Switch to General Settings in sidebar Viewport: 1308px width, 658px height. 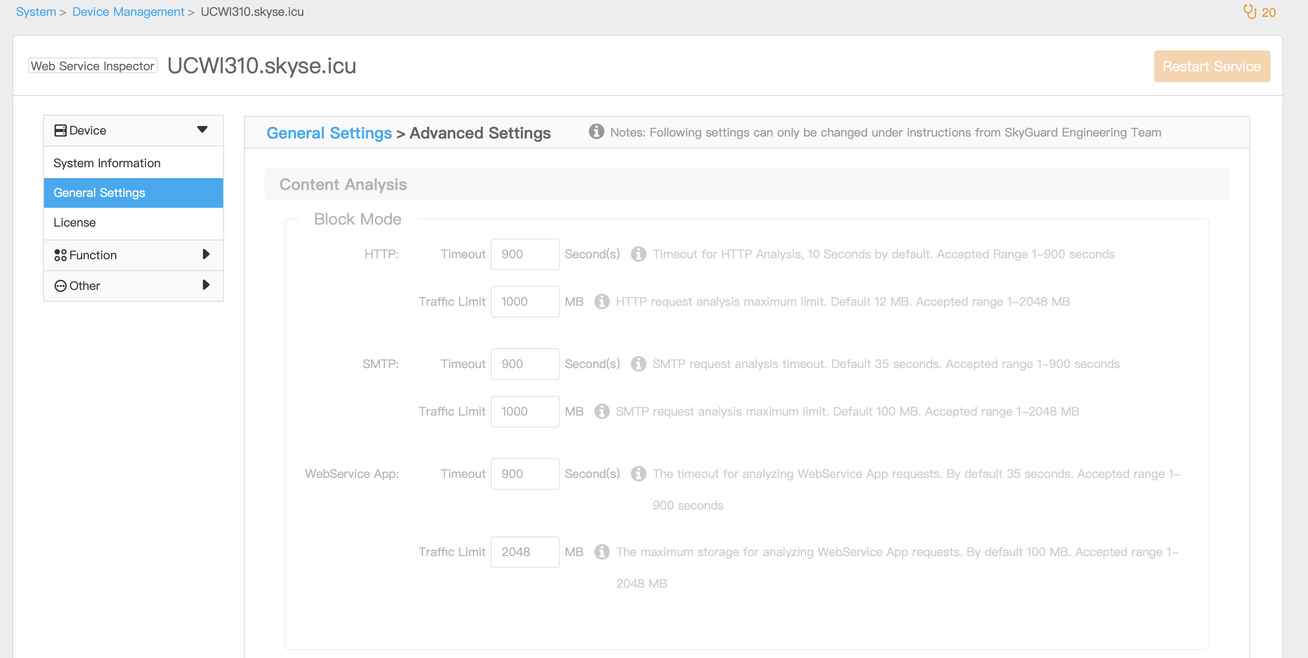pos(99,192)
